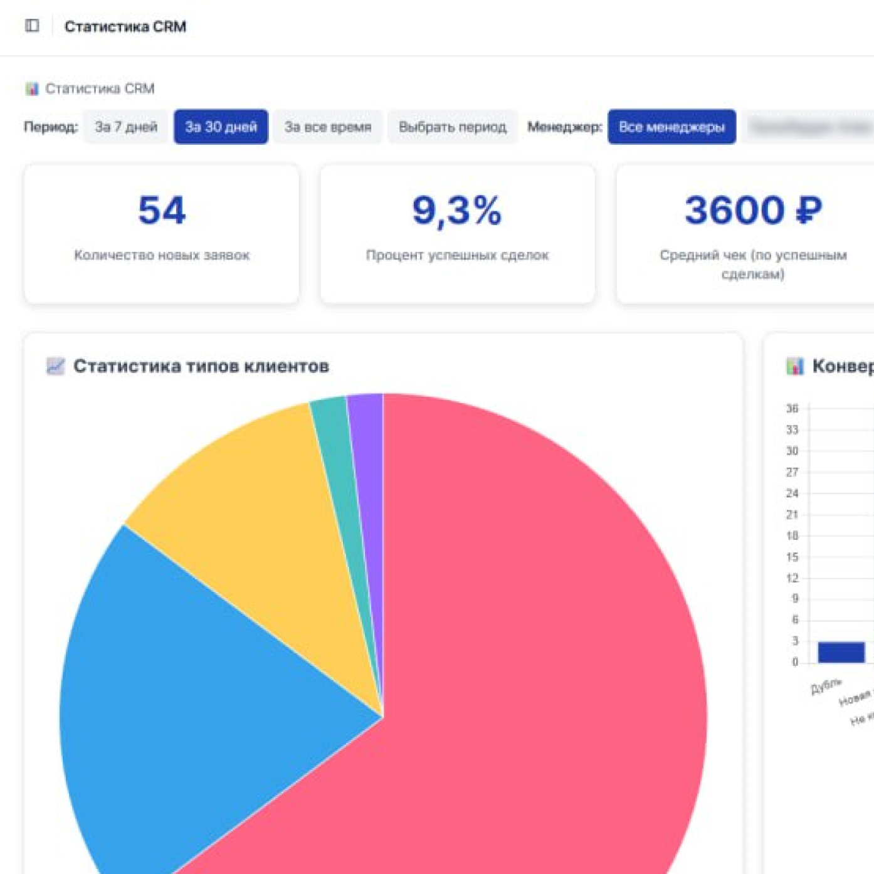Click the Процент успешных сделок label

[x=457, y=255]
